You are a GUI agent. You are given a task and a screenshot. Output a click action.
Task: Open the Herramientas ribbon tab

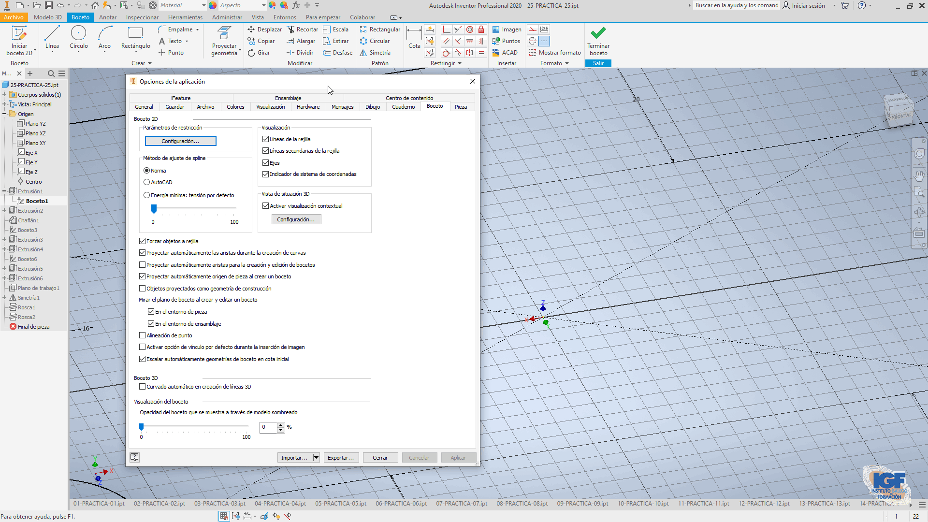click(x=185, y=17)
